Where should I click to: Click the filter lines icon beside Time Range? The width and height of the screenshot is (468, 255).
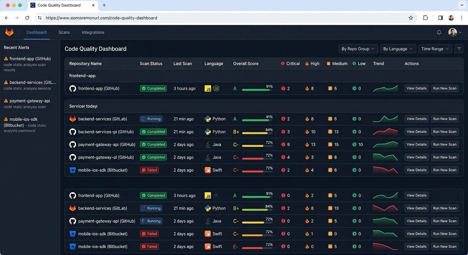(x=459, y=49)
